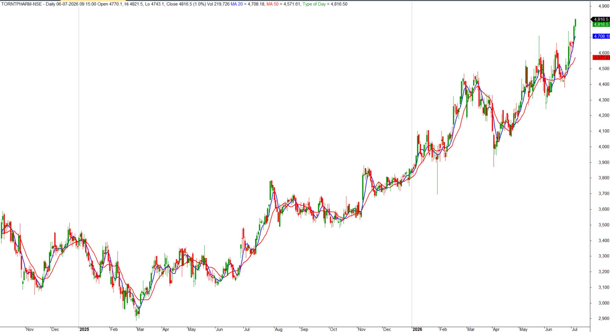Click the Aug month label on time axis

coord(278,329)
